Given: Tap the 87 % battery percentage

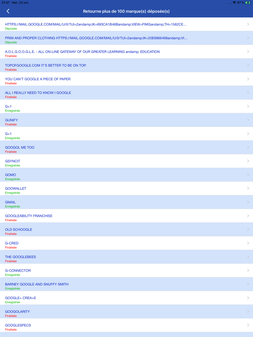Looking at the screenshot, I should pyautogui.click(x=241, y=3).
